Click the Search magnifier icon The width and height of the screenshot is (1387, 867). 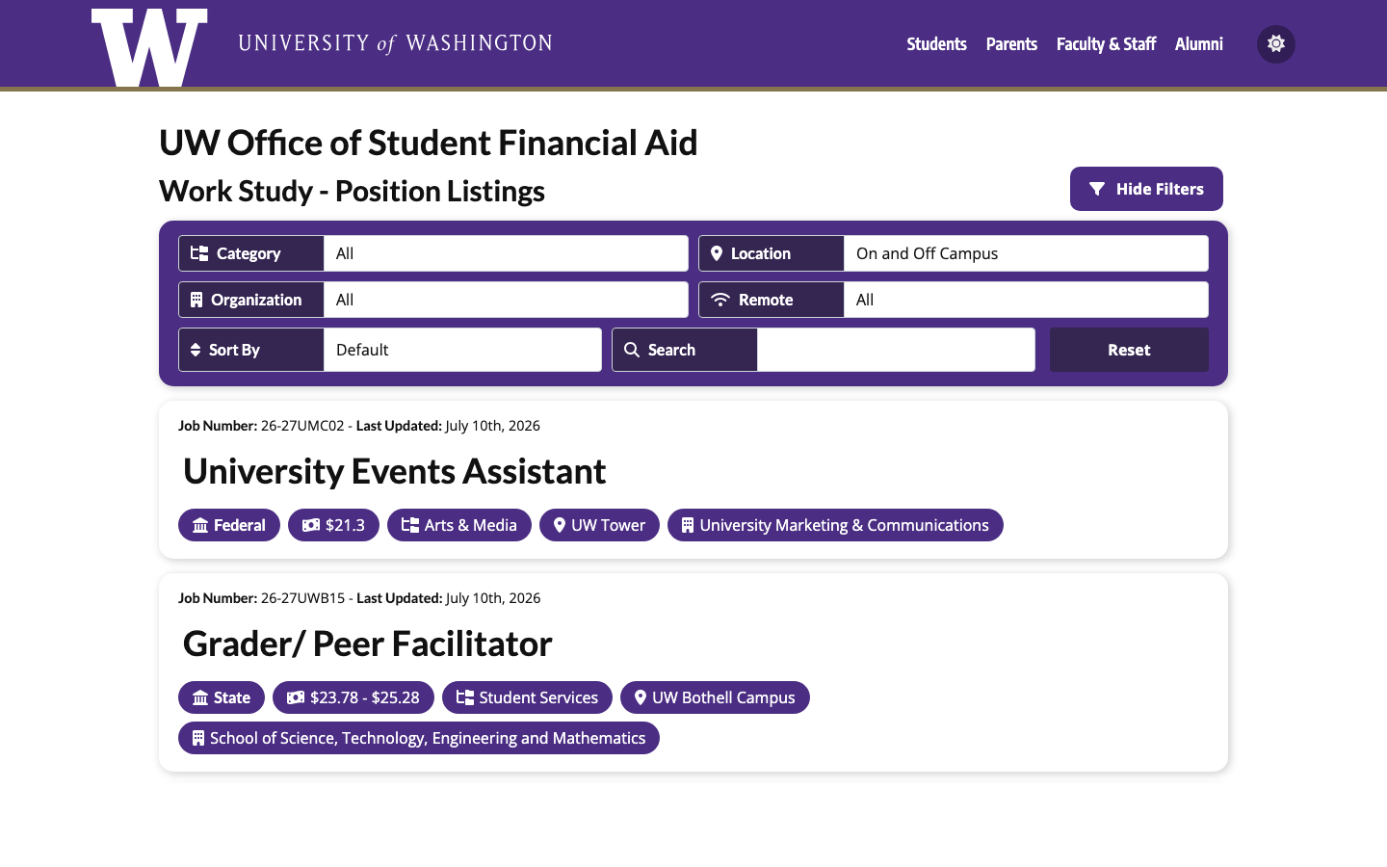tap(632, 350)
